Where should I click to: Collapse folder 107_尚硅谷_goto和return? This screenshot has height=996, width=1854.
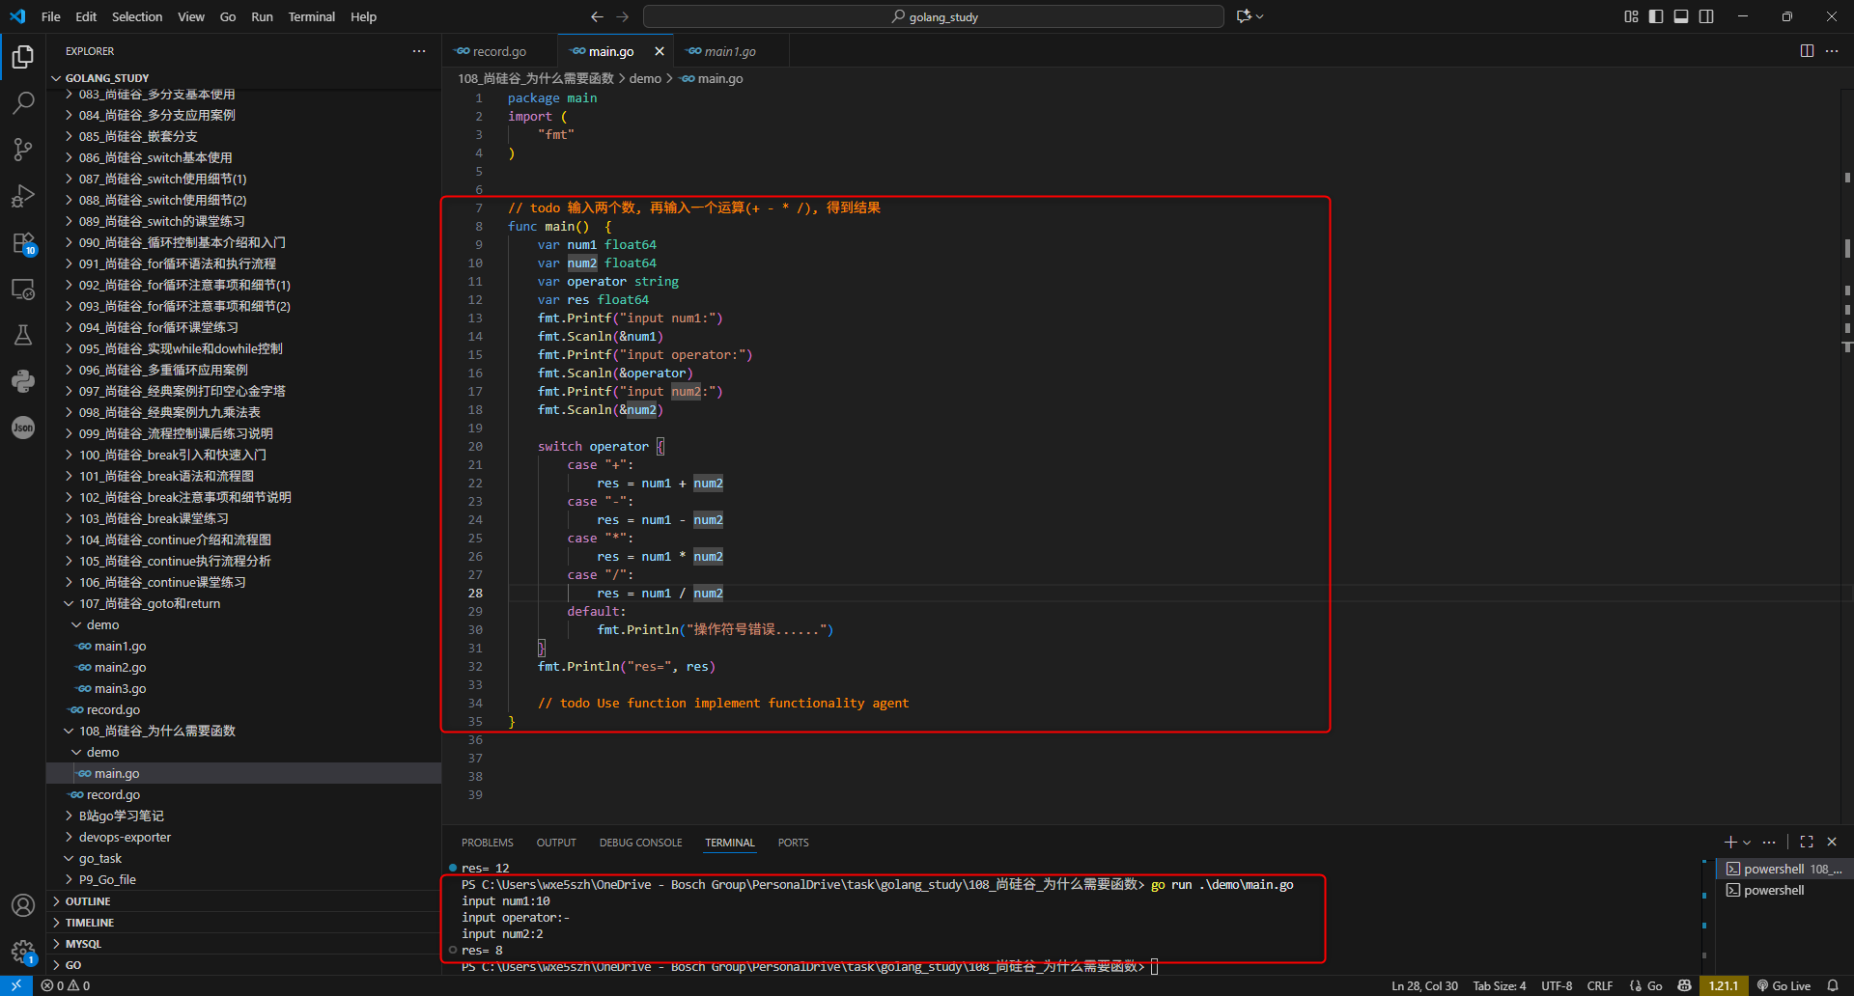click(x=243, y=603)
